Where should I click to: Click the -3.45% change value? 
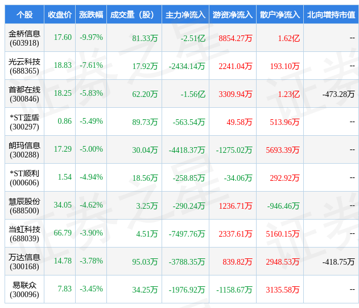91,289
